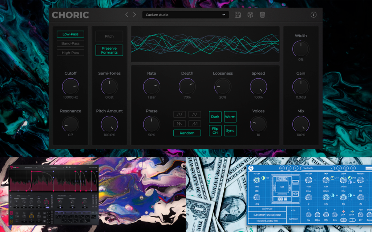Screen dimensions: 372x232
Task: Open the Caelum Audio preset dropdown
Action: [186, 14]
